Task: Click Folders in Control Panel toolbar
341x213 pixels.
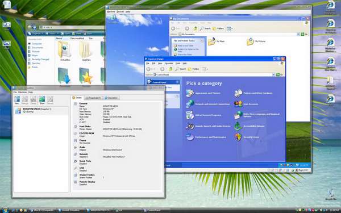Action: [193, 69]
